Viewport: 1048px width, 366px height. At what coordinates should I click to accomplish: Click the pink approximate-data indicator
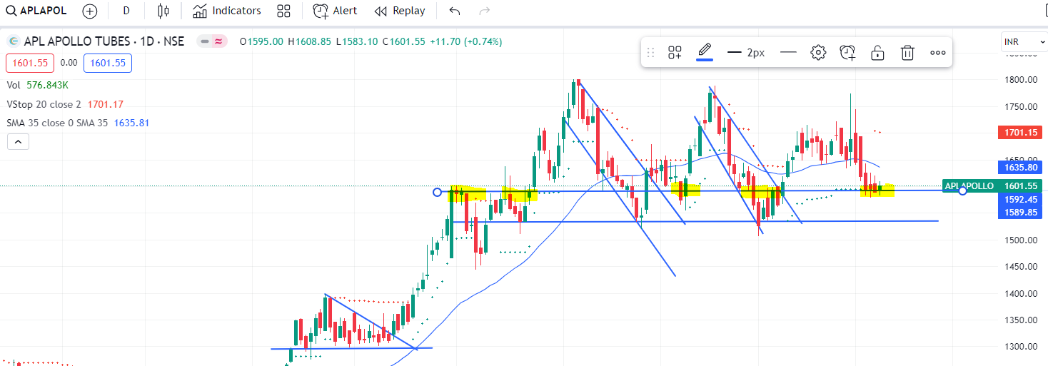219,41
